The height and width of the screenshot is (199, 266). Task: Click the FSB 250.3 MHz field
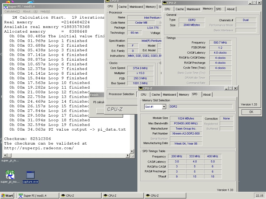[x=140, y=78]
